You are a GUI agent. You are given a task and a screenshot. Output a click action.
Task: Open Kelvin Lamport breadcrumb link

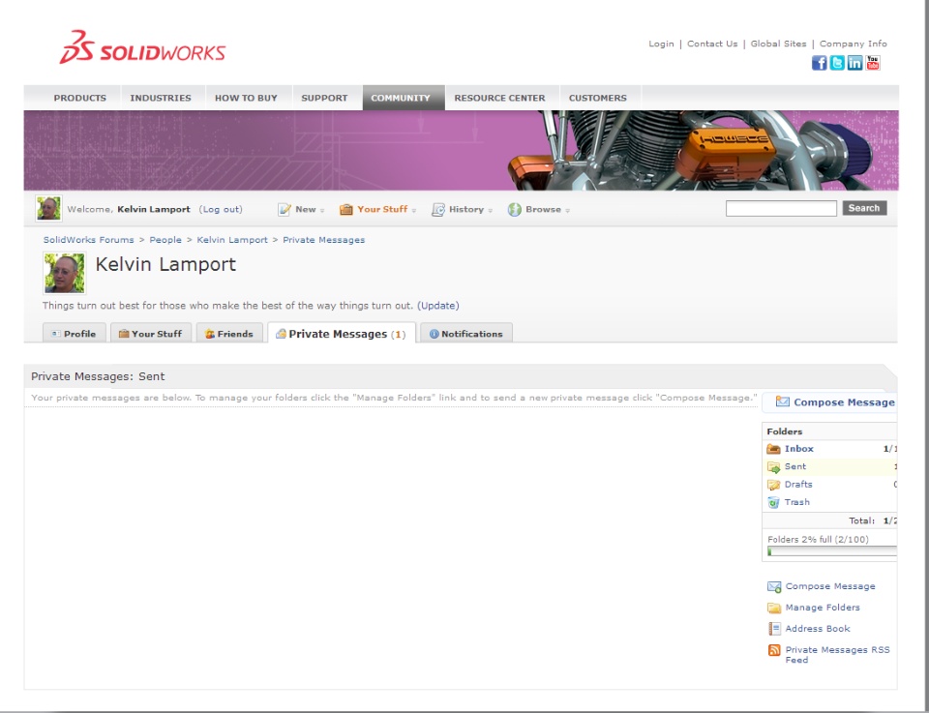pyautogui.click(x=232, y=240)
